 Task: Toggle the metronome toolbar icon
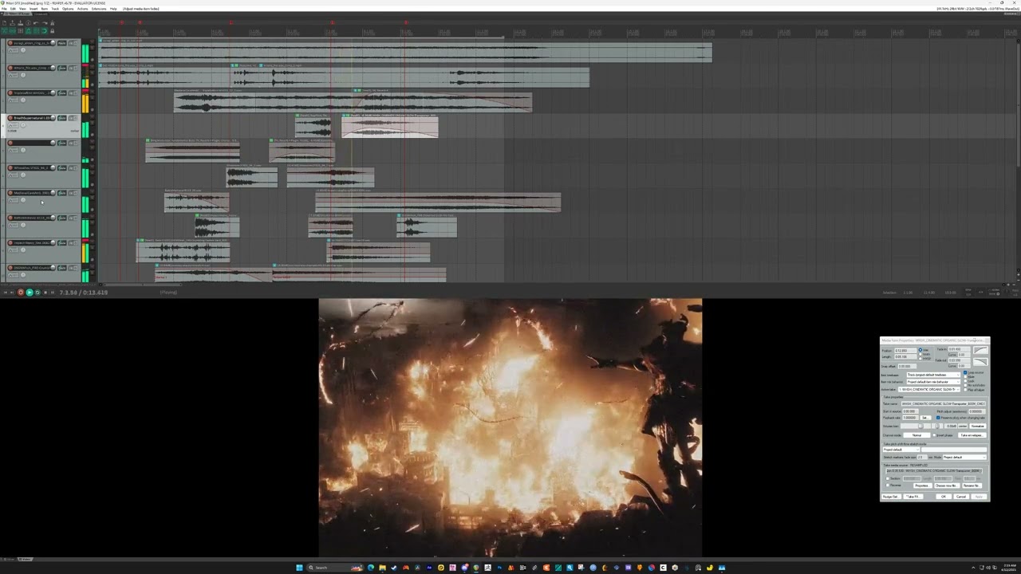(x=51, y=23)
